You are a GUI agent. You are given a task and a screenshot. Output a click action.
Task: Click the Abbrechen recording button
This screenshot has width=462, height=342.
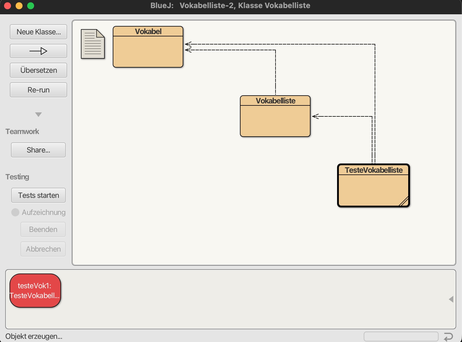tap(43, 249)
